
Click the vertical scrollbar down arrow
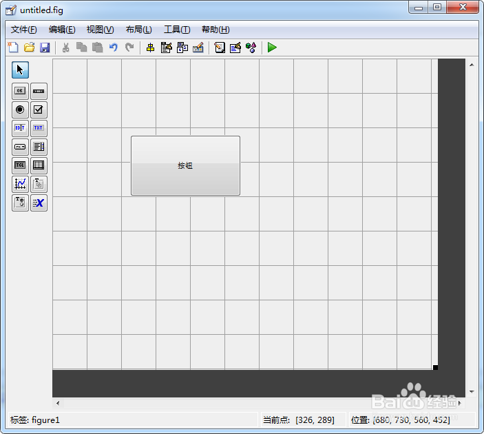coord(472,392)
